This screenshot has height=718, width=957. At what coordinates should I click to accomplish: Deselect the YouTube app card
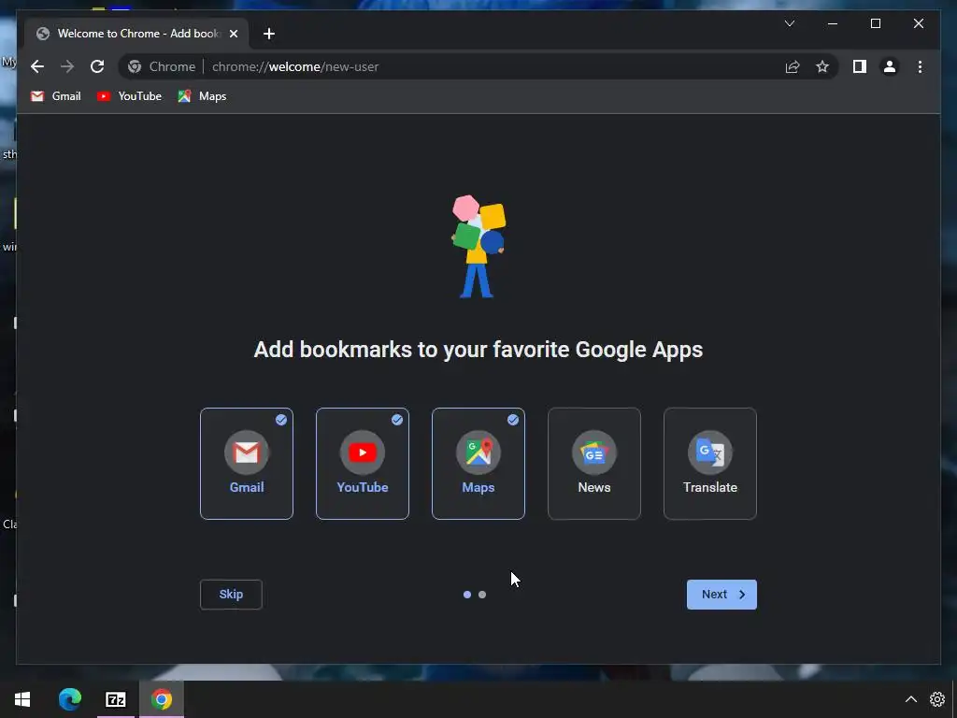coord(363,464)
